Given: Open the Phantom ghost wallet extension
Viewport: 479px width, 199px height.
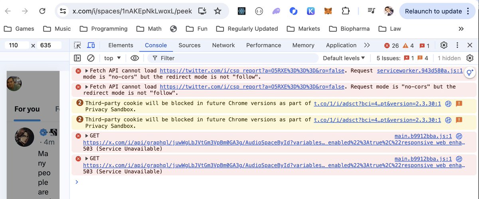Looking at the screenshot, I should tap(276, 11).
